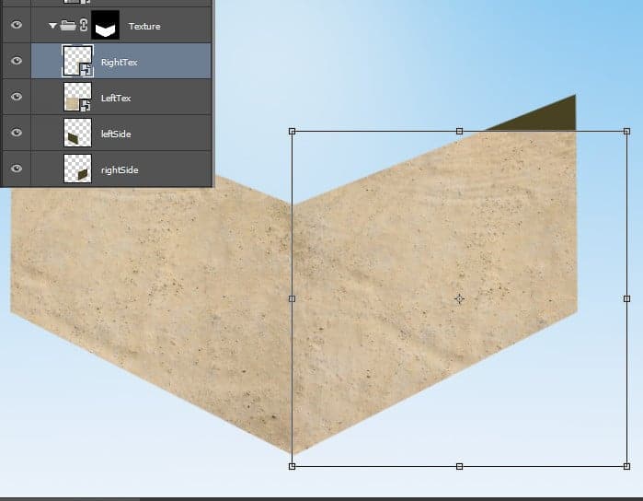Click the RightTex smart object thumbnail
Image resolution: width=643 pixels, height=501 pixels.
click(x=77, y=61)
